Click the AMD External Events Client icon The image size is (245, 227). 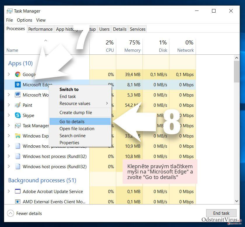pyautogui.click(x=18, y=202)
